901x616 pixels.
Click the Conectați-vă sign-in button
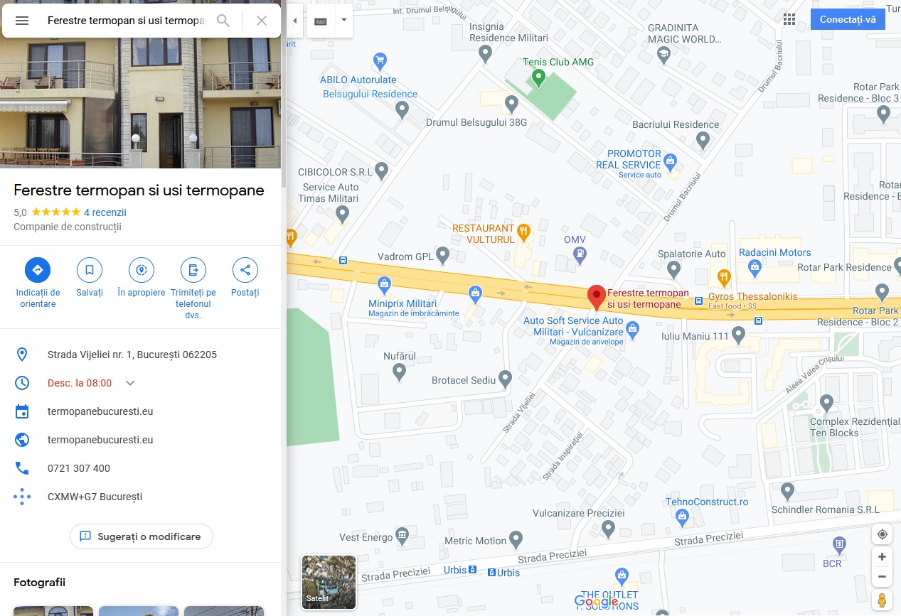point(848,19)
